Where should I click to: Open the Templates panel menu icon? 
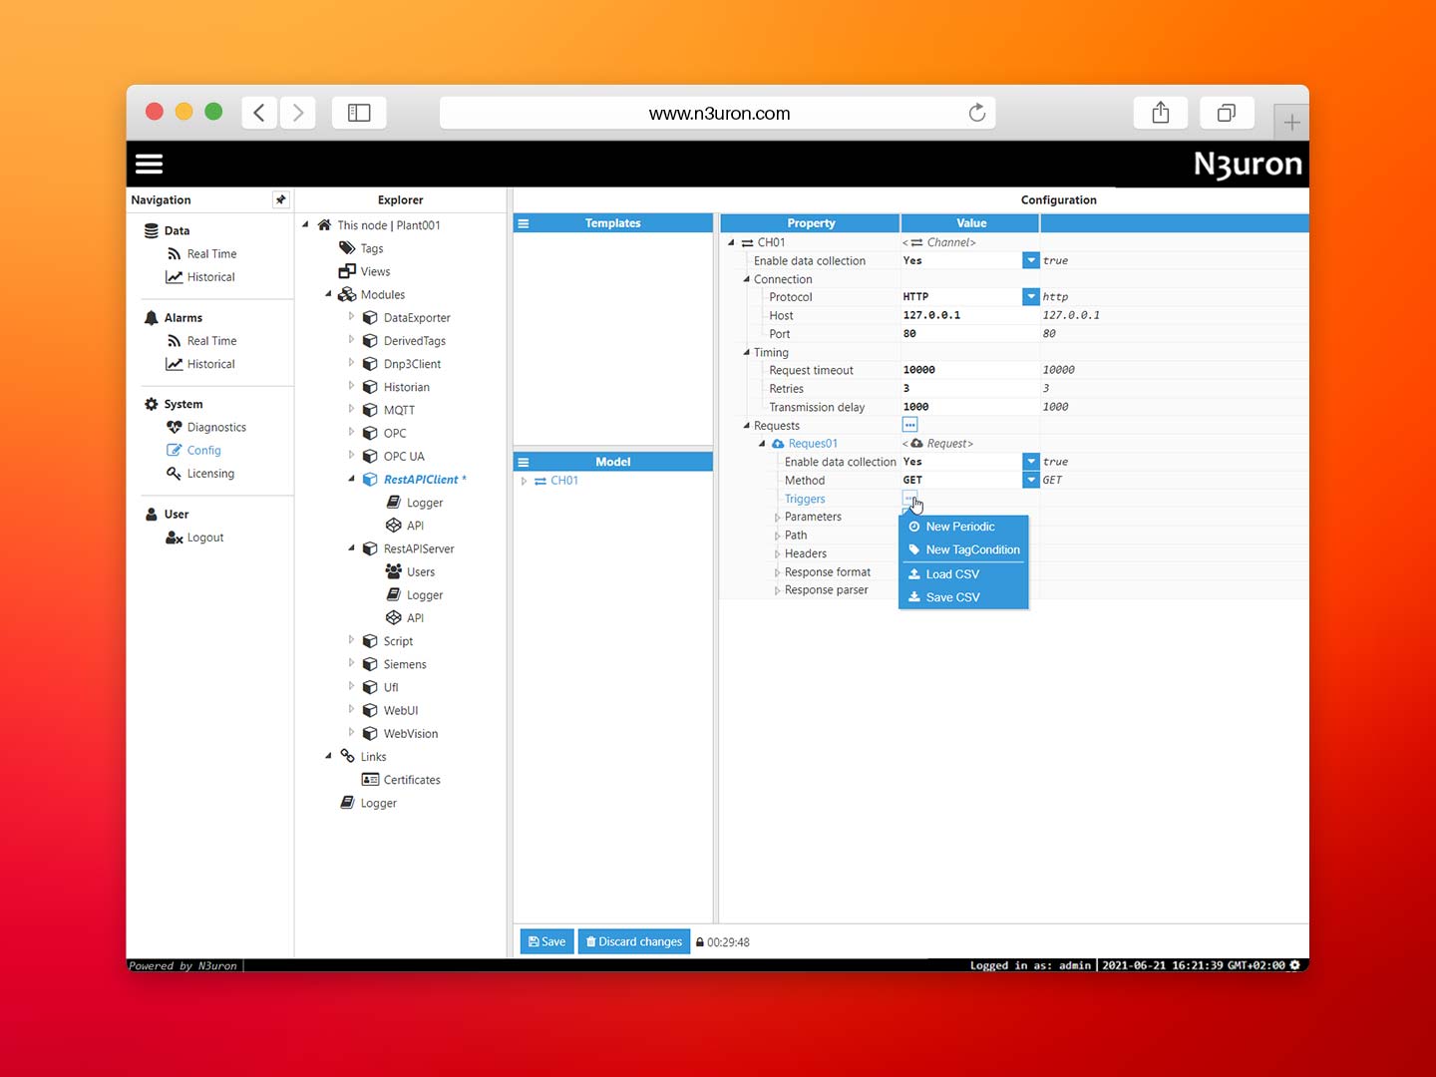(524, 223)
